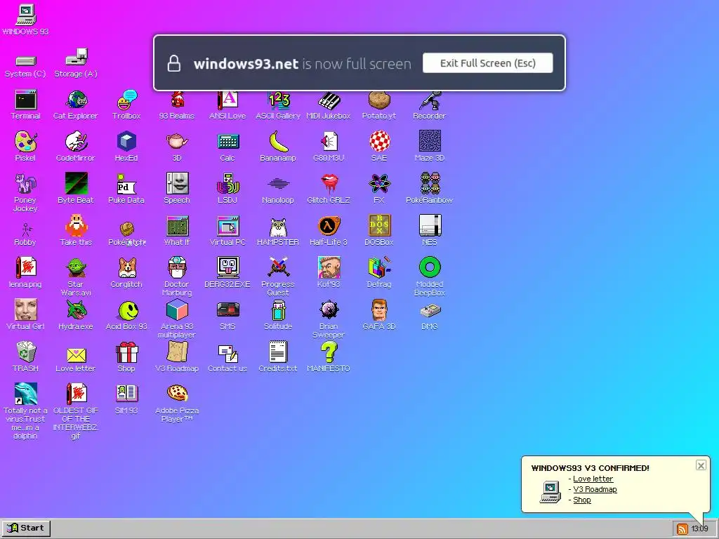The image size is (719, 539).
Task: Open the Shop gift box desktop icon
Action: (x=126, y=352)
